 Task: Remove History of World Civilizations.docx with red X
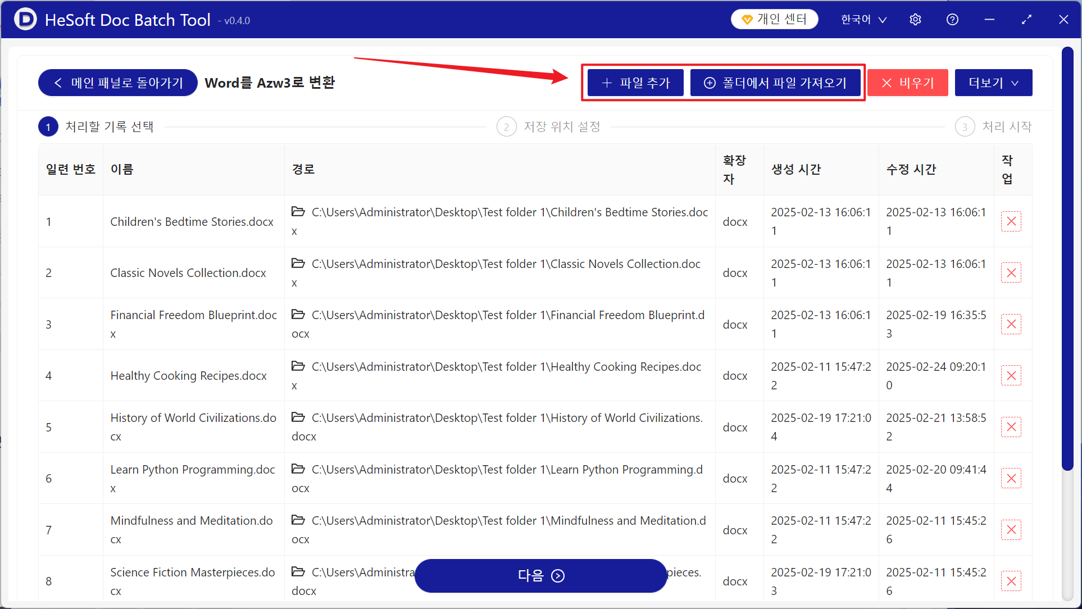click(x=1011, y=427)
